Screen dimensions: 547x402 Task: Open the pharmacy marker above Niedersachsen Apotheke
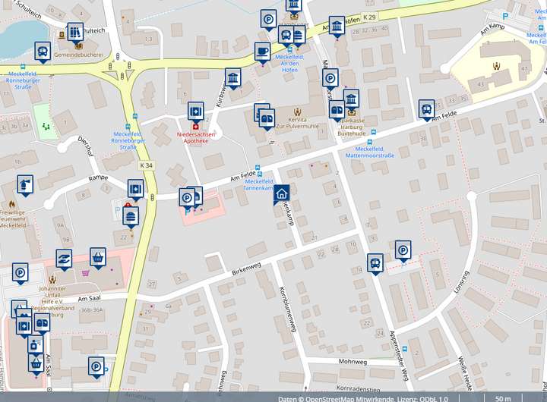(196, 111)
